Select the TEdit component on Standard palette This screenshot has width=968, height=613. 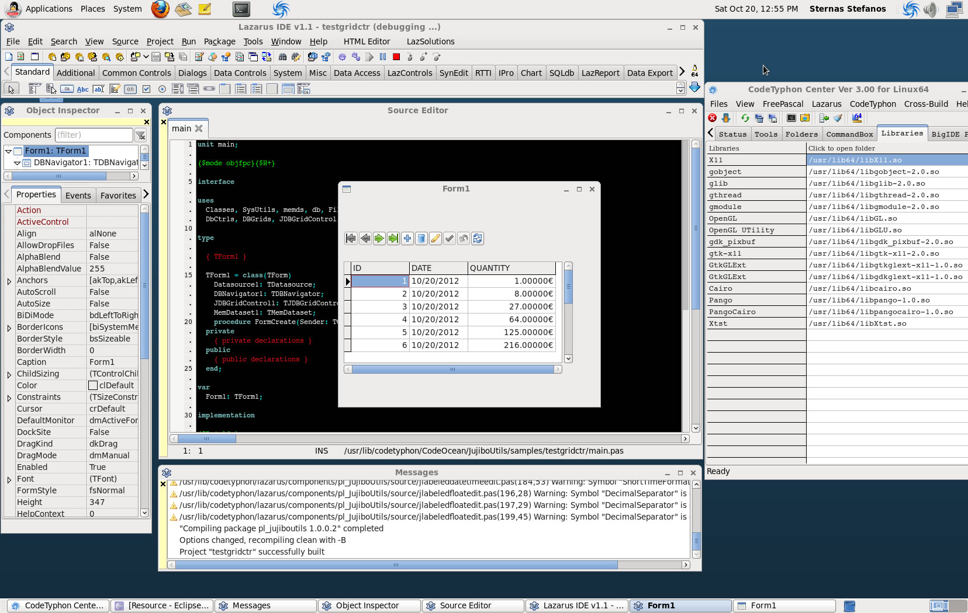pos(99,89)
